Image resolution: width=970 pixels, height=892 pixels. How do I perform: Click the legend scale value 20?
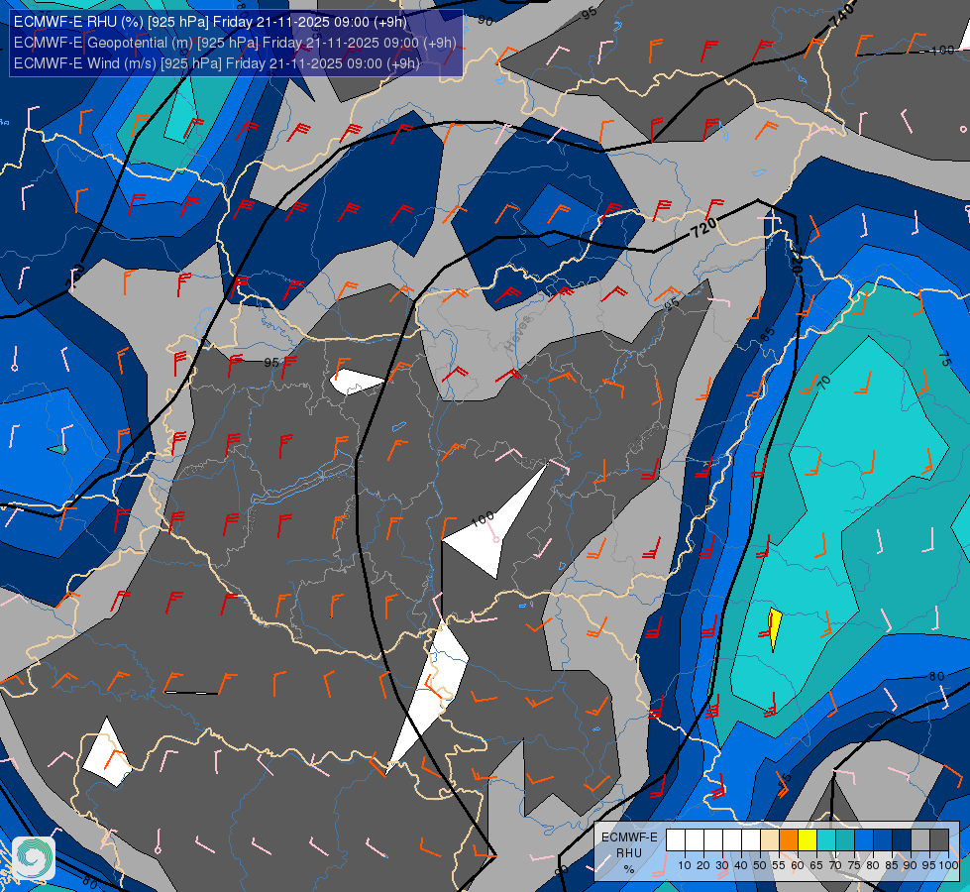coord(703,865)
